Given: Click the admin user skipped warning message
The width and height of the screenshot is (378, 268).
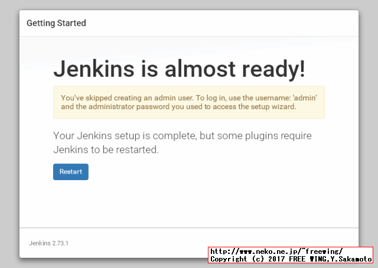Looking at the screenshot, I should pyautogui.click(x=189, y=102).
